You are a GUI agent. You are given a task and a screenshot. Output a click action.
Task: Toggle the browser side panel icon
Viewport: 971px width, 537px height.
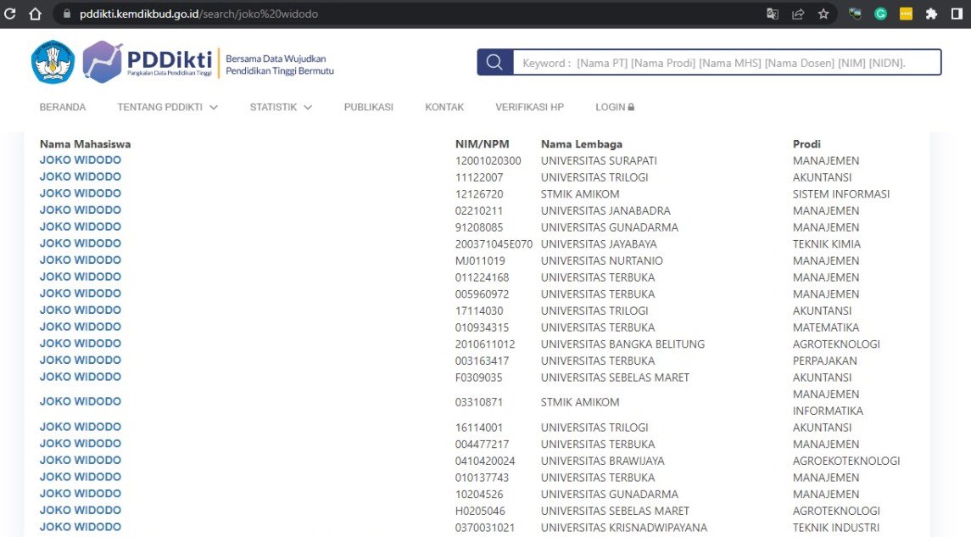tap(957, 14)
